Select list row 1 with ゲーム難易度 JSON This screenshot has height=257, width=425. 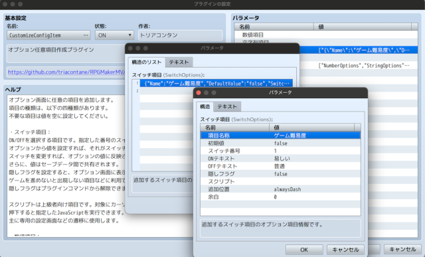[x=216, y=83]
